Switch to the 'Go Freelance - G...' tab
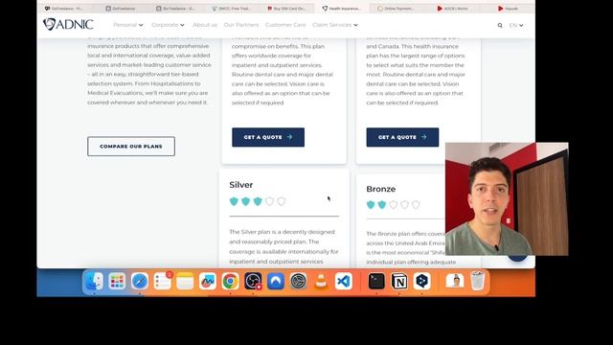 click(x=175, y=9)
